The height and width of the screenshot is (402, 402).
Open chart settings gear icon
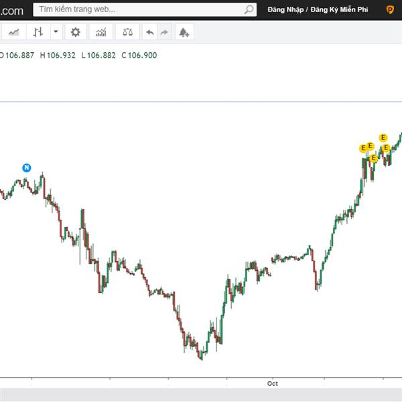(75, 32)
